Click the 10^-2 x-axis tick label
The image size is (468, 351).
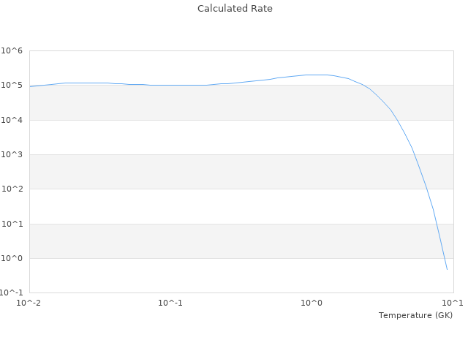pyautogui.click(x=29, y=303)
